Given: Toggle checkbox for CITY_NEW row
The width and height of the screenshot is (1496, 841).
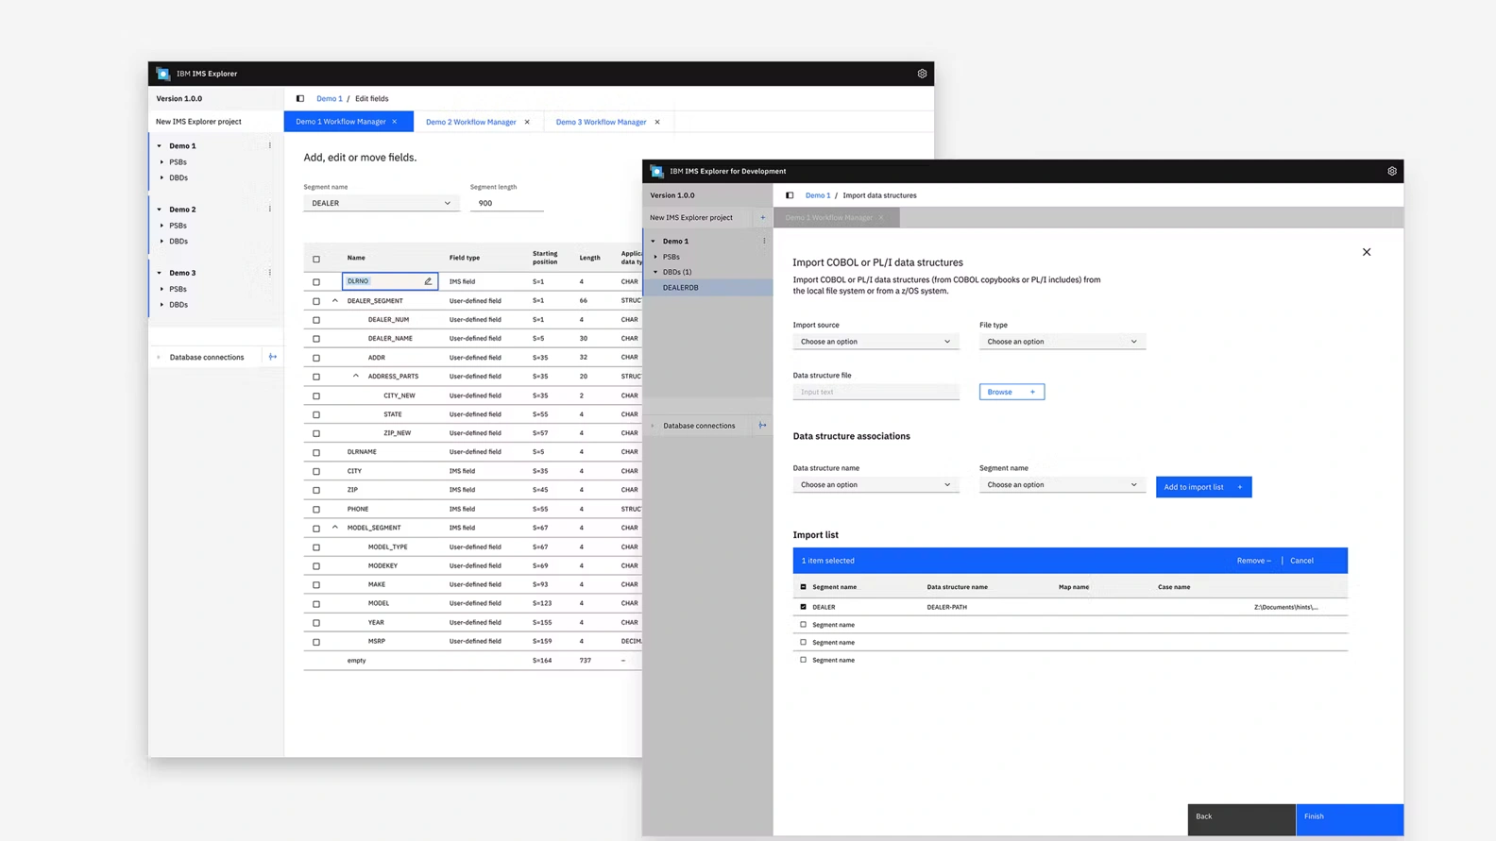Looking at the screenshot, I should pyautogui.click(x=316, y=395).
